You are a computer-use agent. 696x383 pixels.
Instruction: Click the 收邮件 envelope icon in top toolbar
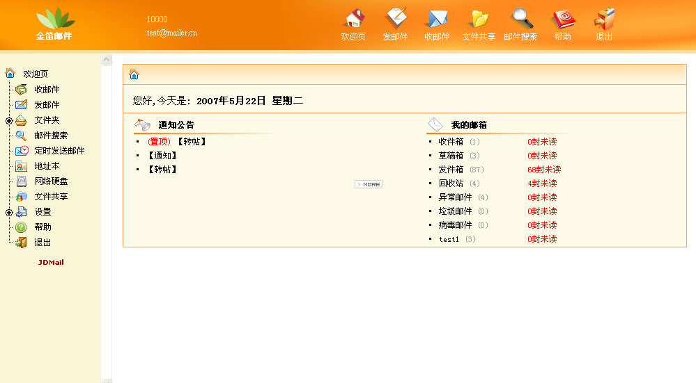(x=437, y=19)
